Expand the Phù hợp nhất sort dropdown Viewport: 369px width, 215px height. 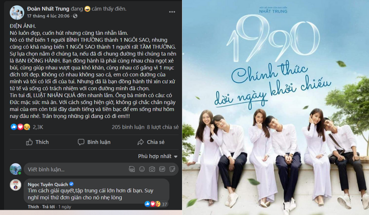158,156
